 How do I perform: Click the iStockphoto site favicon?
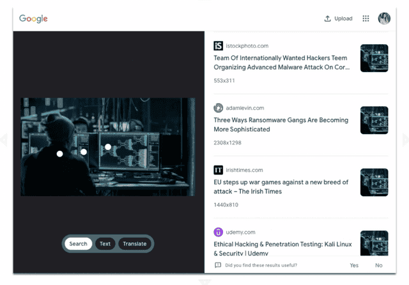tap(219, 46)
